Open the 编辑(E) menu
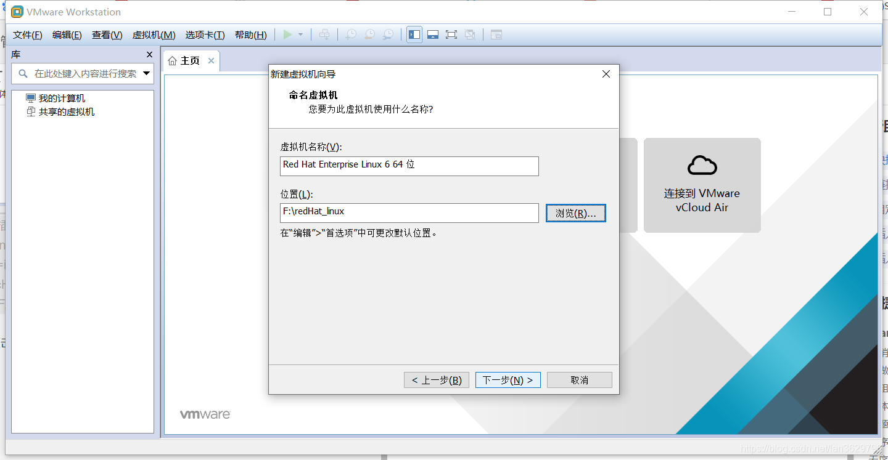The height and width of the screenshot is (460, 888). point(67,35)
